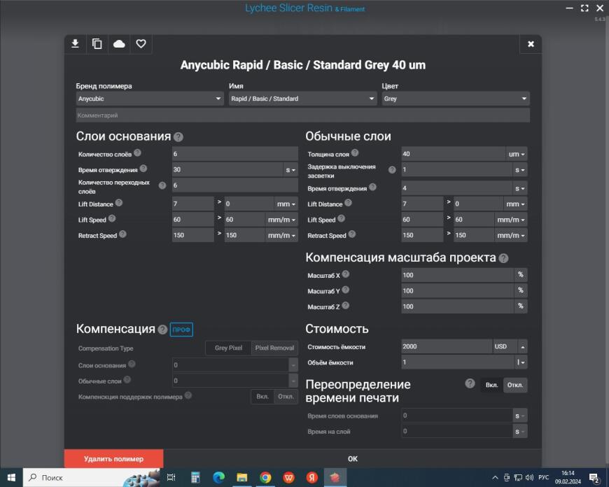Change layer thickness unit um
This screenshot has width=609, height=487.
[517, 154]
